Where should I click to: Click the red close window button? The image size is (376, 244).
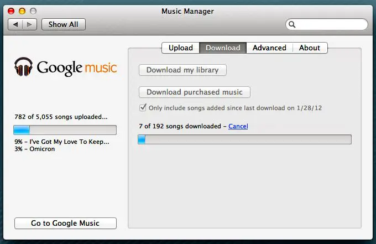click(11, 11)
